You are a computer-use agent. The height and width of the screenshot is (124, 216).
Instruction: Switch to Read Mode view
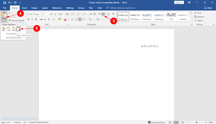pos(170,122)
